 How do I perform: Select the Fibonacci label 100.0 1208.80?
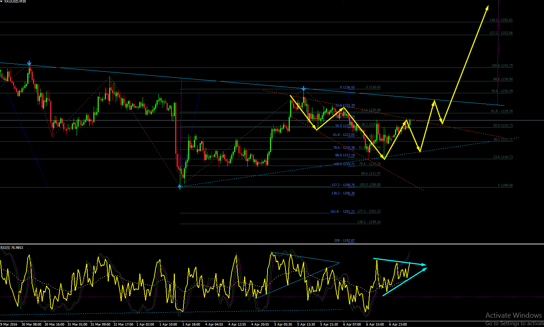[370, 185]
